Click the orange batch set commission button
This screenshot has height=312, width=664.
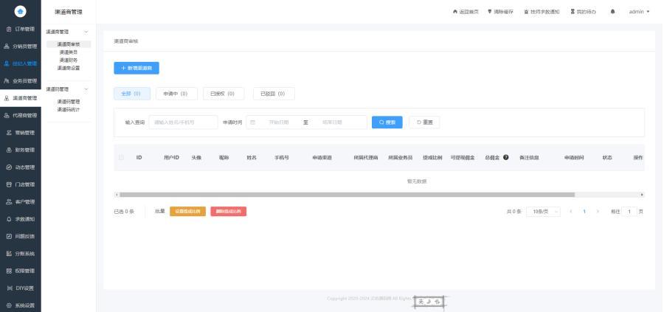pos(187,211)
